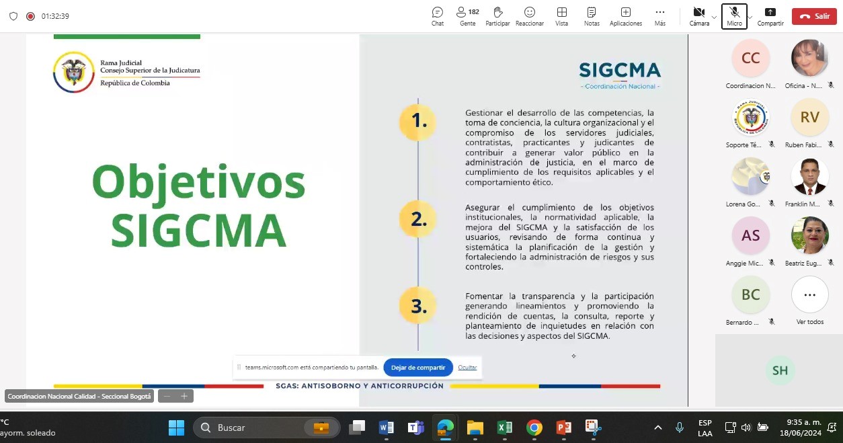Click the Ver todos button

point(809,295)
